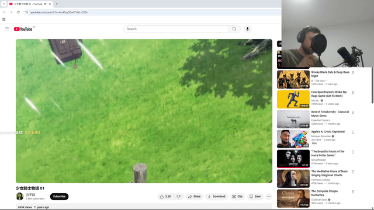
Task: Open Complete Chopin Nocturnes thumbnail
Action: [x=293, y=198]
